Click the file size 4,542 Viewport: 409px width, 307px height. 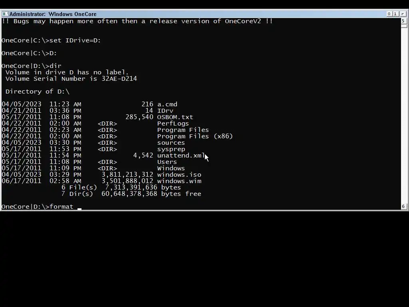(x=143, y=155)
